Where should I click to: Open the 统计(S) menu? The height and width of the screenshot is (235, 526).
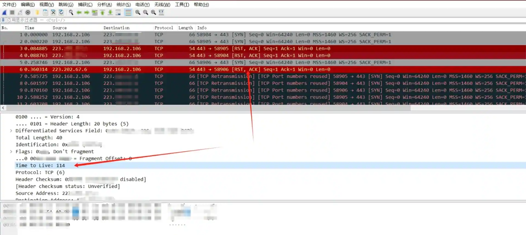(124, 4)
